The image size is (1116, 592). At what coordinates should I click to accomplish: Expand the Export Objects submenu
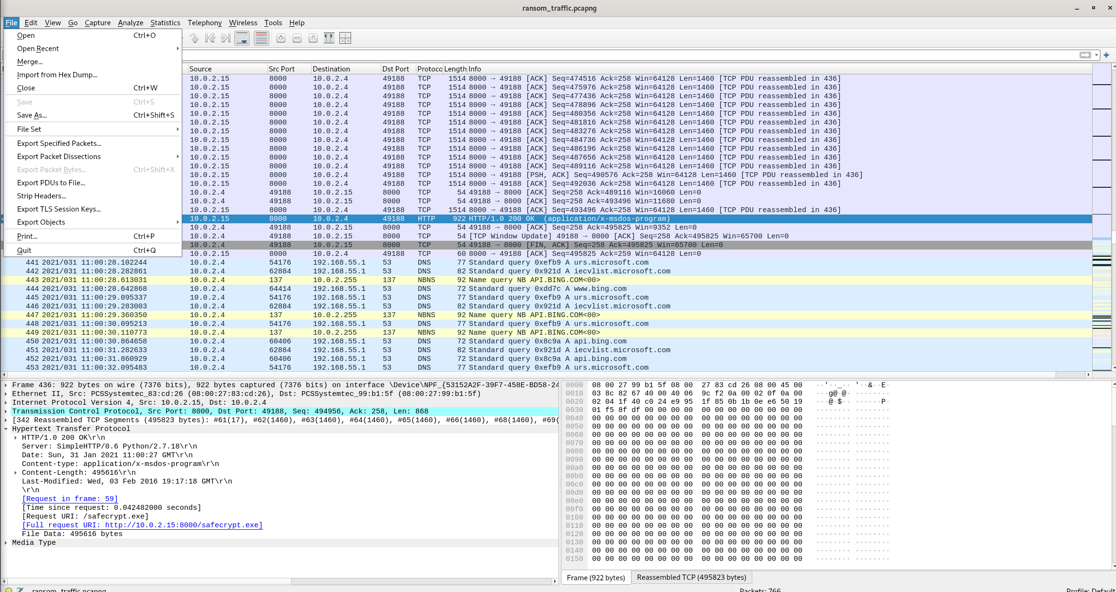93,222
